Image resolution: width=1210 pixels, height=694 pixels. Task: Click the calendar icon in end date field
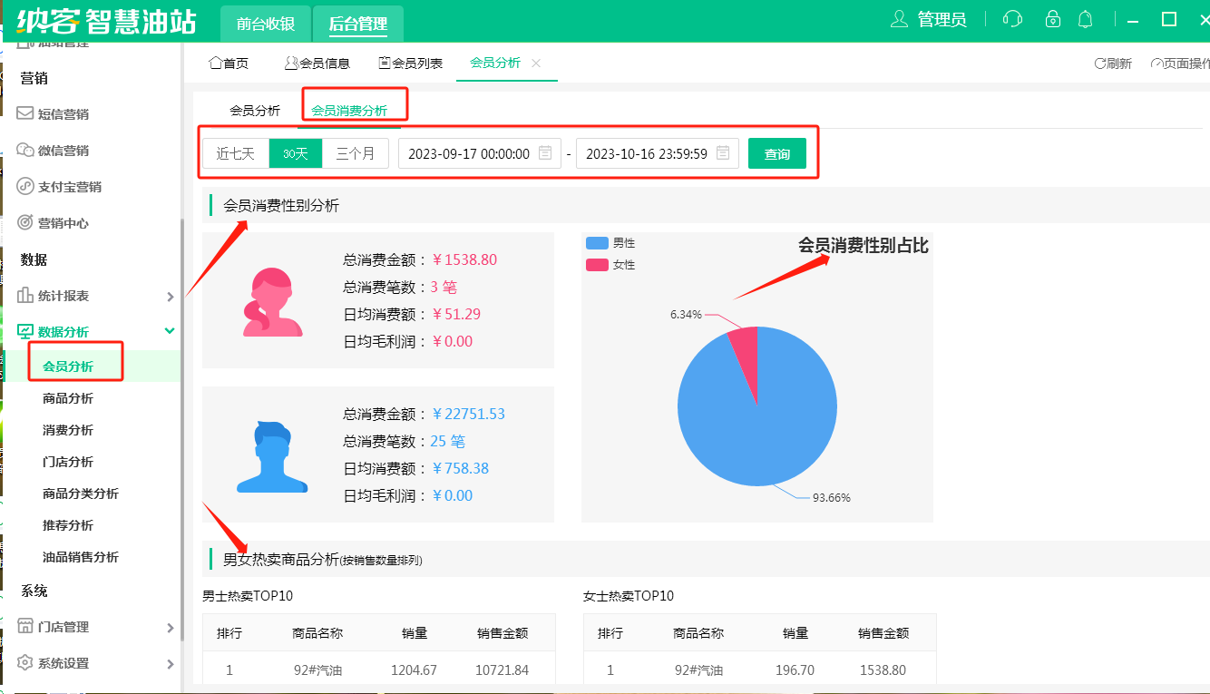tap(723, 153)
